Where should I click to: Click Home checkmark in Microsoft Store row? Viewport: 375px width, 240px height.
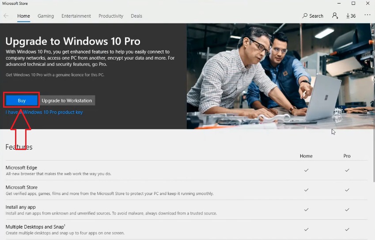pyautogui.click(x=306, y=190)
